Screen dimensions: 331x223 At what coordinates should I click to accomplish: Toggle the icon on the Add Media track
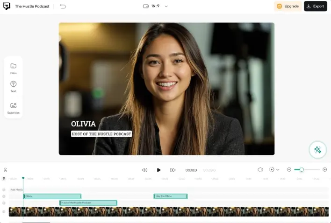pos(4,189)
